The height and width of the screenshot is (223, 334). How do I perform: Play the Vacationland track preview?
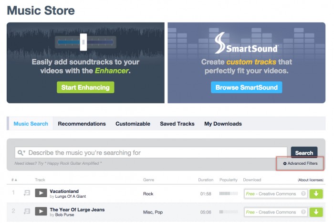(x=41, y=193)
